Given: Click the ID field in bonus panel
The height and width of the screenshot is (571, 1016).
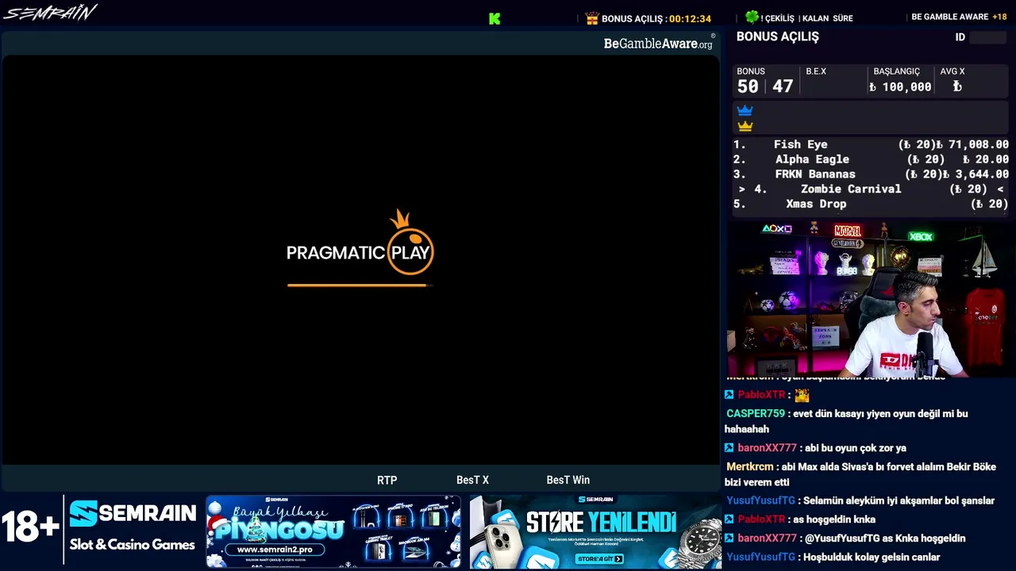Looking at the screenshot, I should [x=988, y=37].
